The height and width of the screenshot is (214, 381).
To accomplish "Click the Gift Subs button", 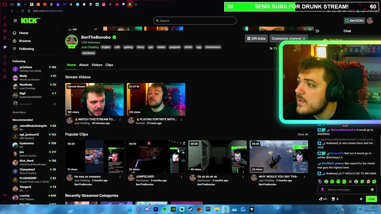I will click(x=256, y=38).
